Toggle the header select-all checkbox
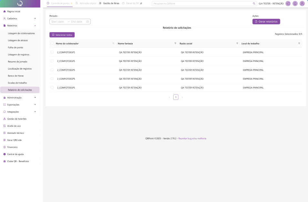This screenshot has height=202, width=308. tap(52, 43)
